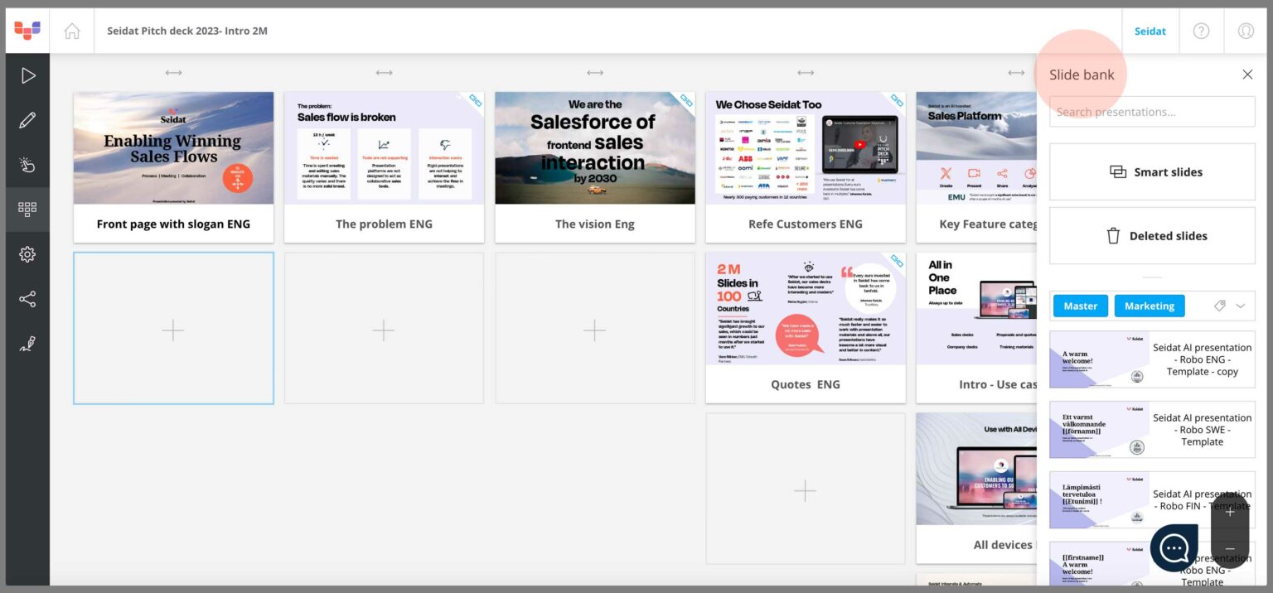This screenshot has height=593, width=1273.
Task: Open the chat support bubble
Action: pos(1174,547)
